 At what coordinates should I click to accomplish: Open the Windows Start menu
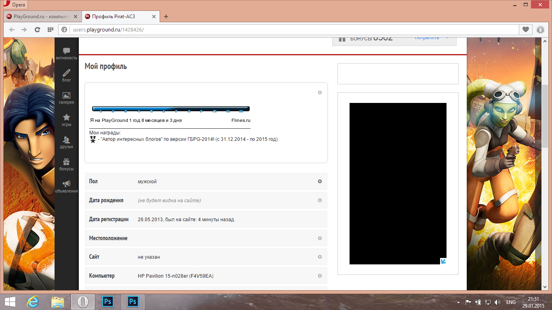tap(10, 302)
